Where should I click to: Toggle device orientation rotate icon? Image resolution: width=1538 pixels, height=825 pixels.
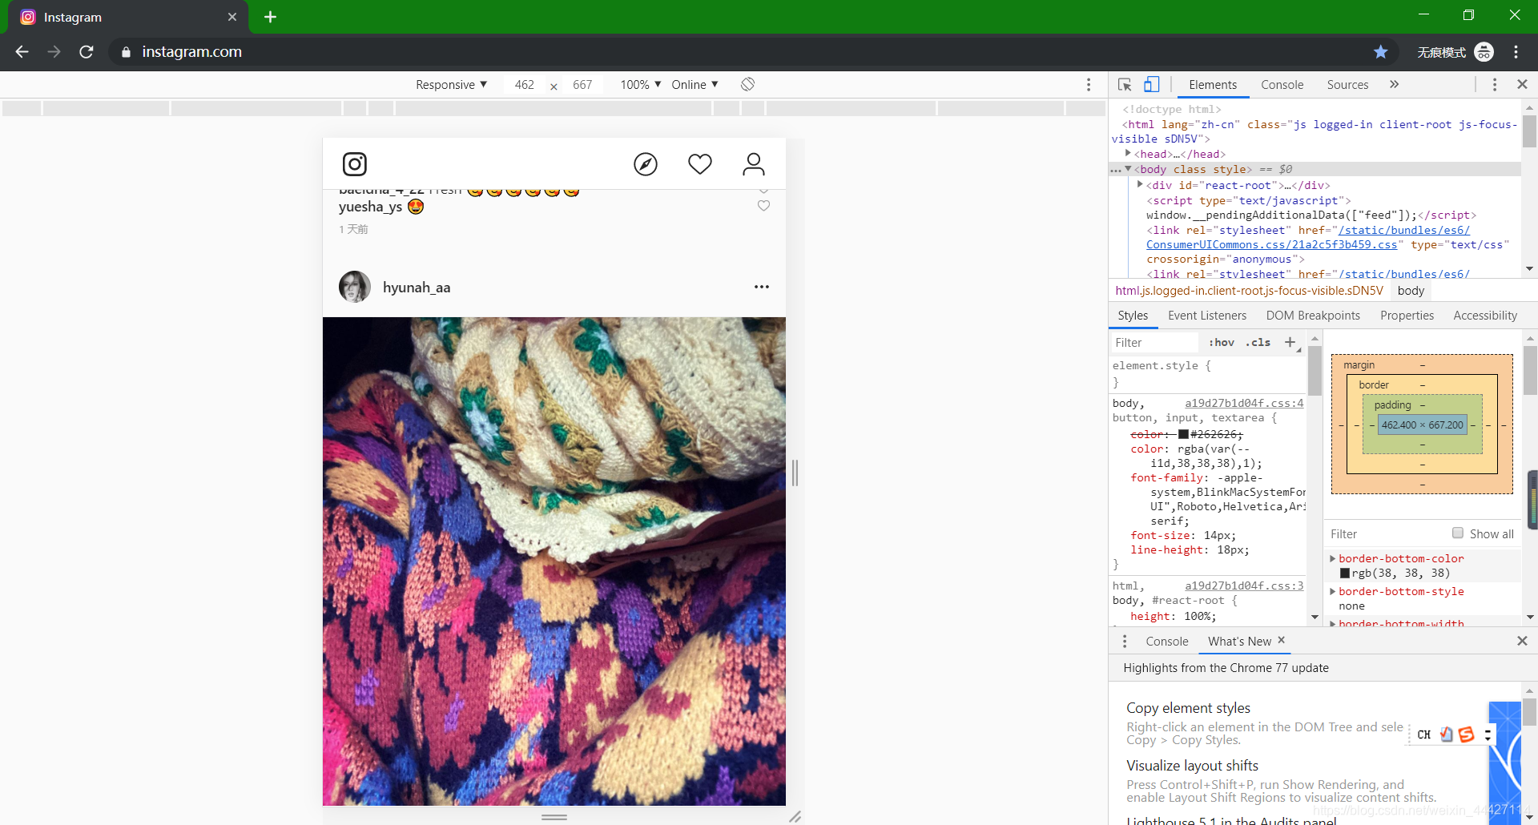(x=747, y=84)
